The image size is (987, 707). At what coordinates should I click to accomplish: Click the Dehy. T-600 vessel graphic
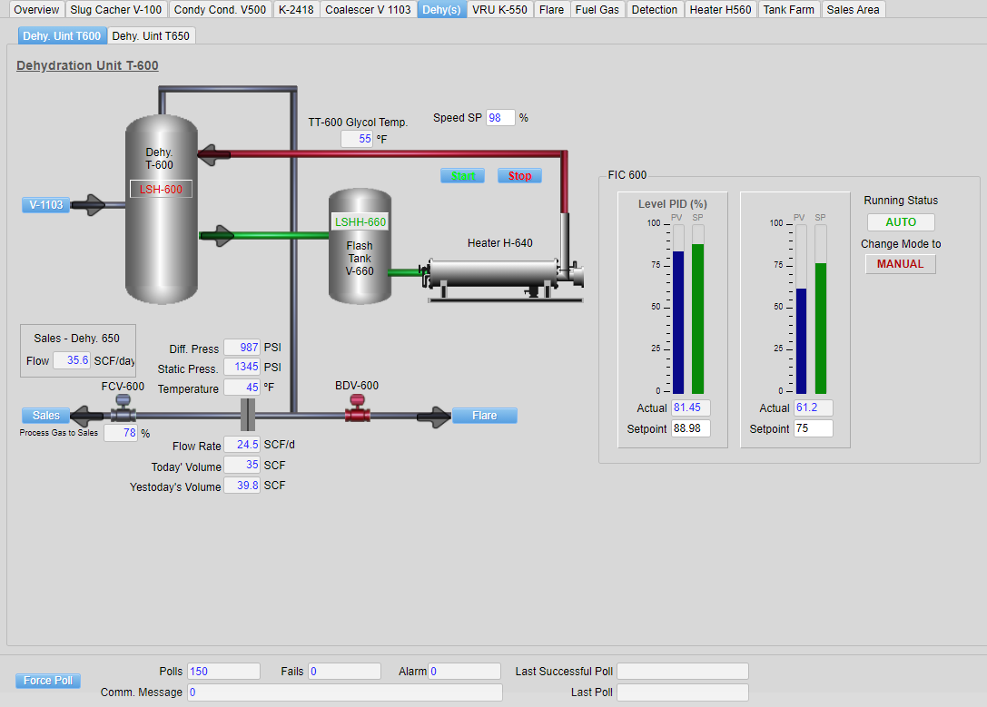[161, 210]
